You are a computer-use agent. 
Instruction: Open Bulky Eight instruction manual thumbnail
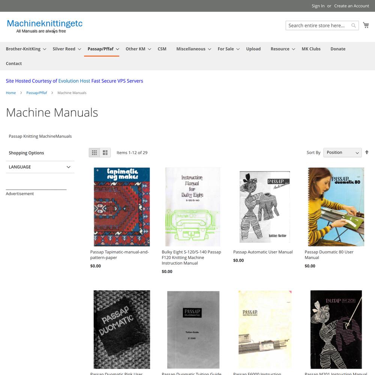(193, 207)
